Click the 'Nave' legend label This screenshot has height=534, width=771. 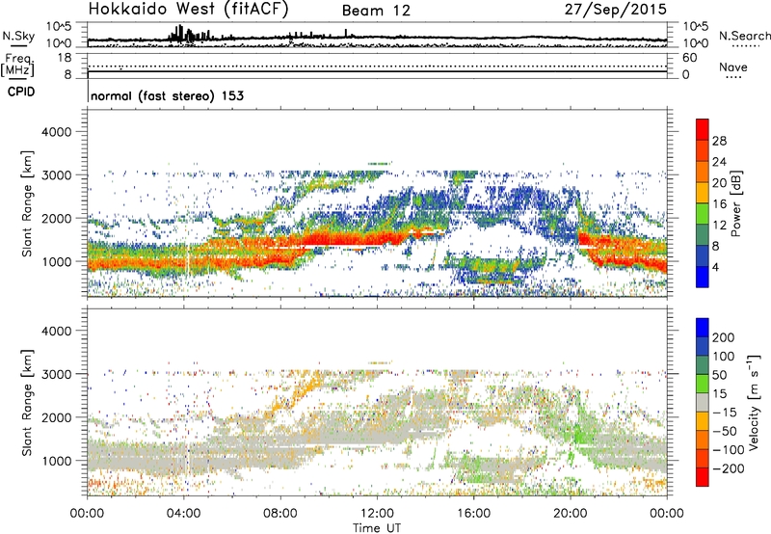click(x=732, y=67)
